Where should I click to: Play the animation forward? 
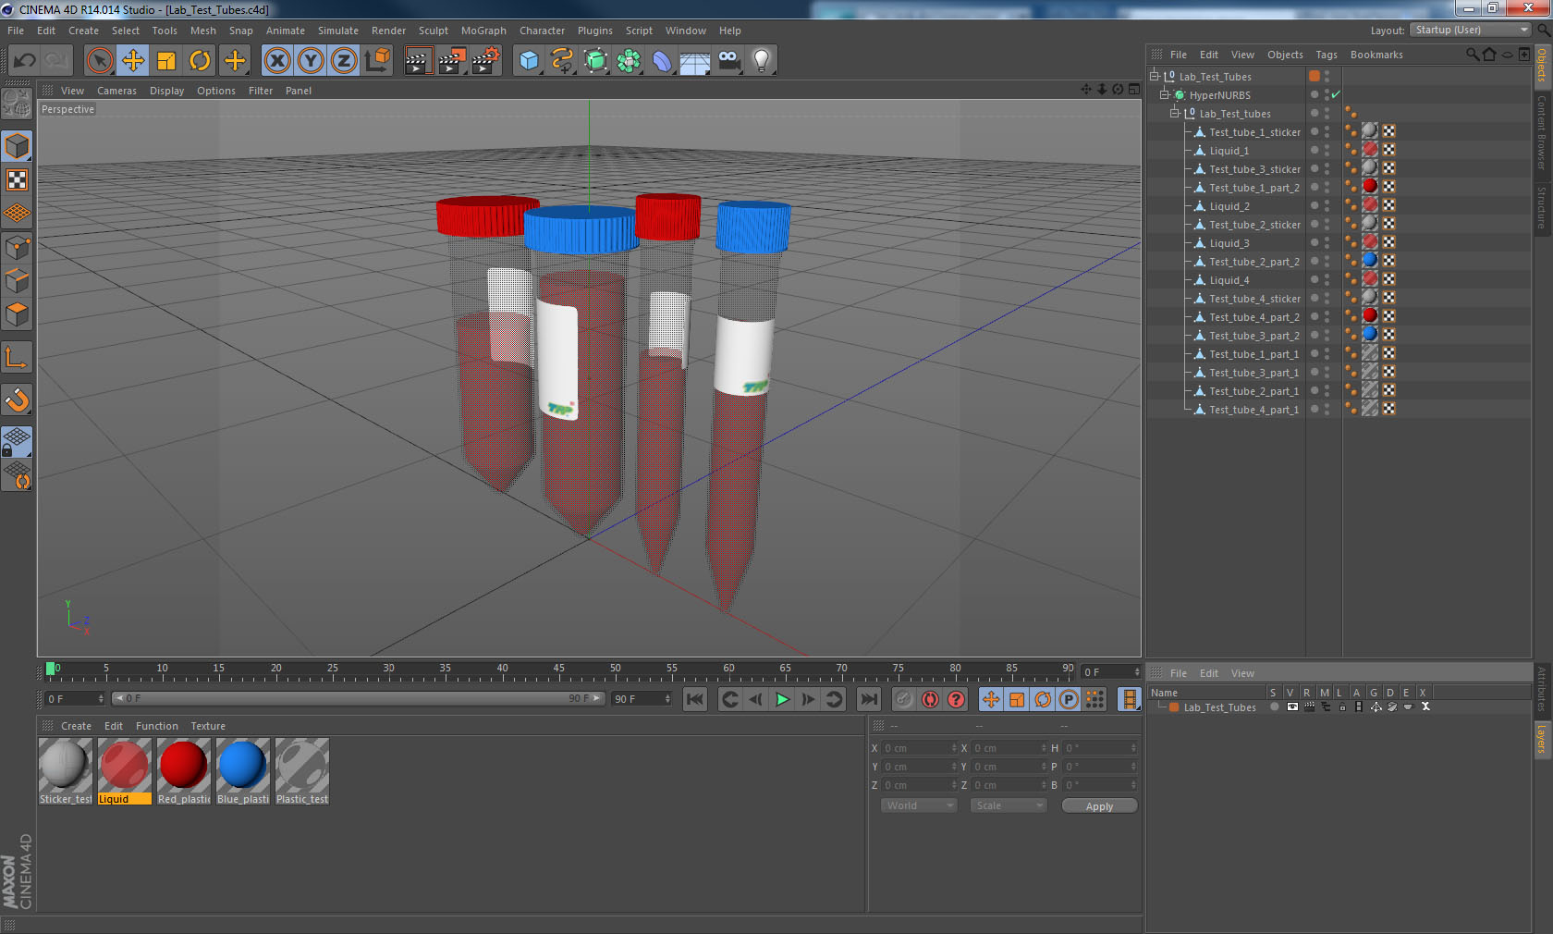point(782,699)
